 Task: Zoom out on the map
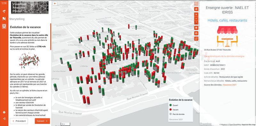[x=196, y=18]
